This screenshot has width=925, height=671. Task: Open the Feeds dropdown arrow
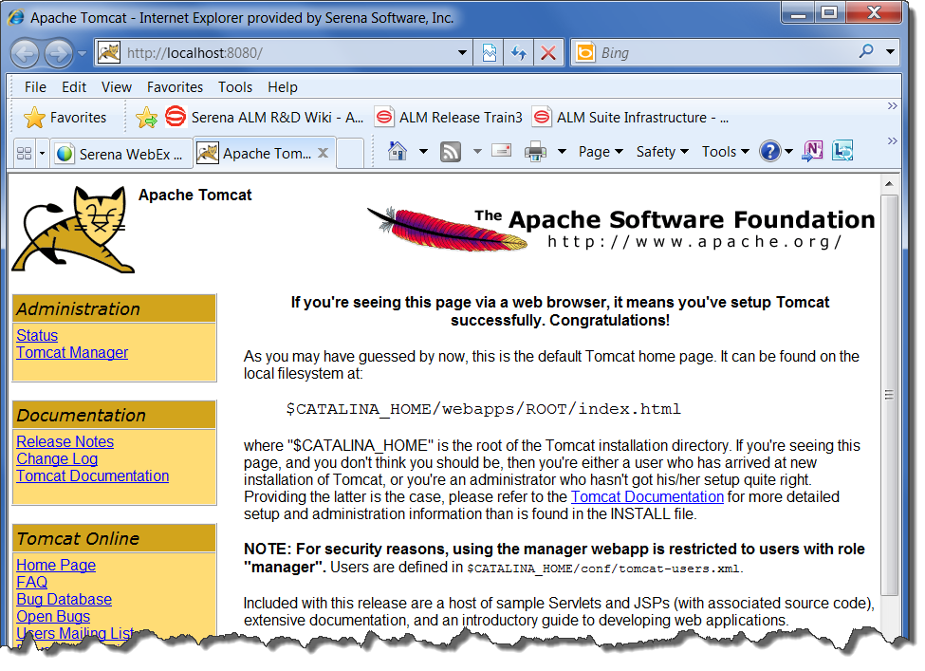tap(476, 152)
